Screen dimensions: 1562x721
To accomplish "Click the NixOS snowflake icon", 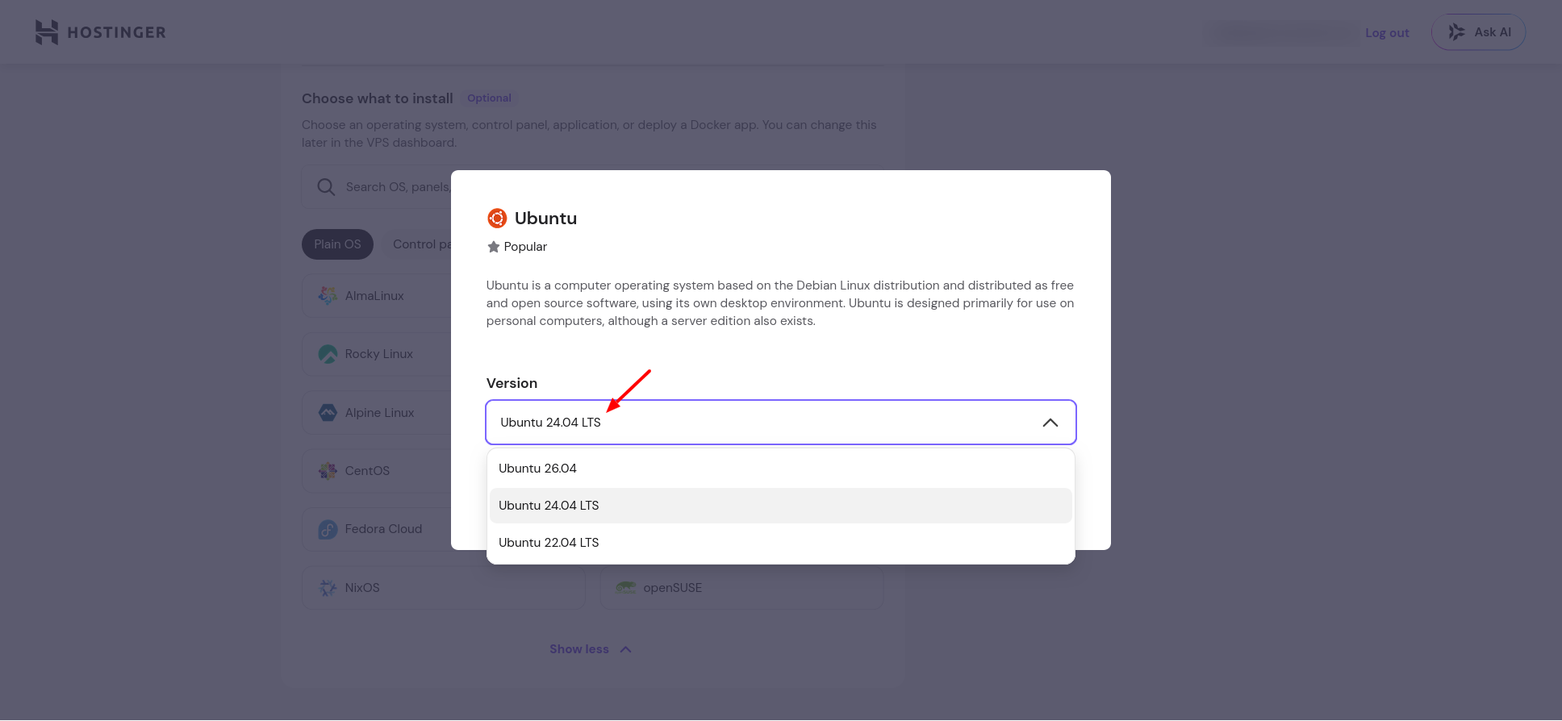I will click(328, 588).
